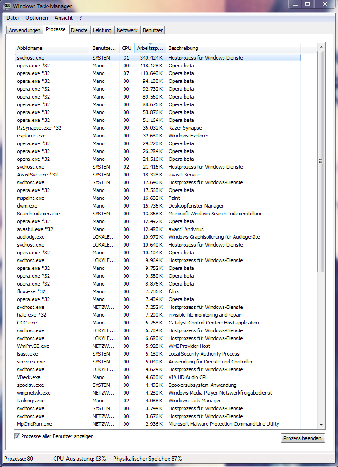Select the SearchIndexer.exe process
The width and height of the screenshot is (338, 467).
point(158,214)
